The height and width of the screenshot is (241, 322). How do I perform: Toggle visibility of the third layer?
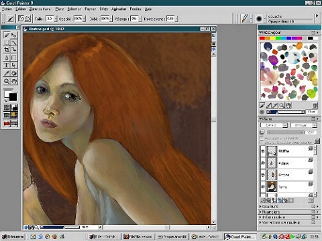coord(263,175)
